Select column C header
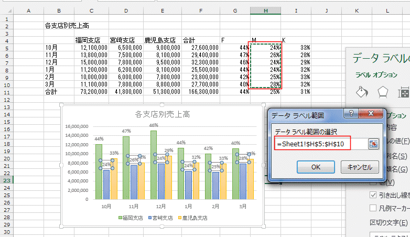410x237 pixels. [91, 10]
